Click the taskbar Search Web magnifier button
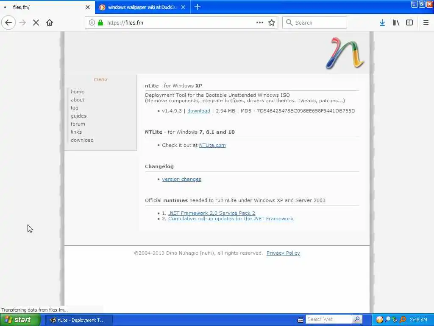Viewport: 434px width, 326px height. pos(357,319)
